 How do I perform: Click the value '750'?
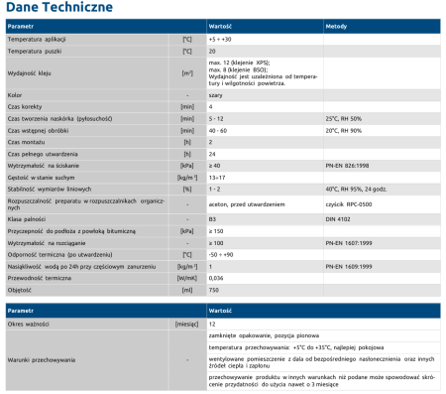click(x=213, y=290)
